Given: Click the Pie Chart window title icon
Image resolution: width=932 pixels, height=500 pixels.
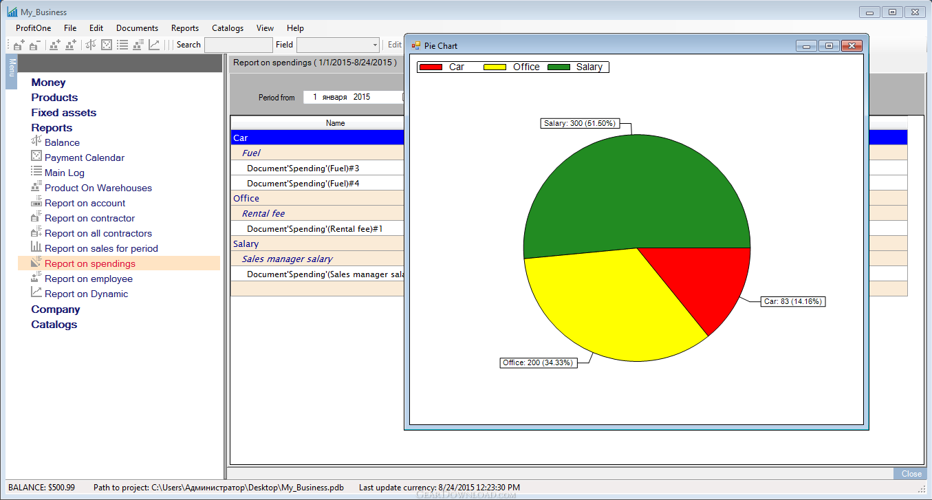Looking at the screenshot, I should pos(415,45).
